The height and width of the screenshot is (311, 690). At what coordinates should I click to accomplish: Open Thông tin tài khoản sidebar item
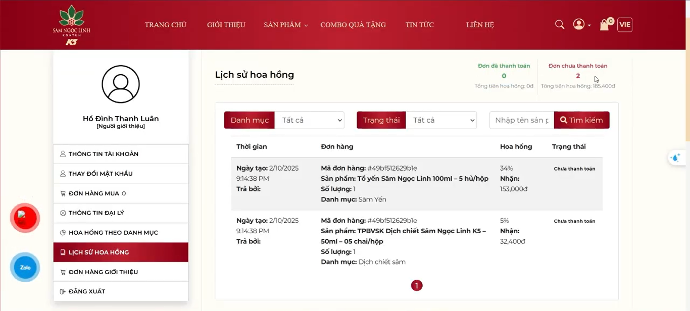point(121,154)
